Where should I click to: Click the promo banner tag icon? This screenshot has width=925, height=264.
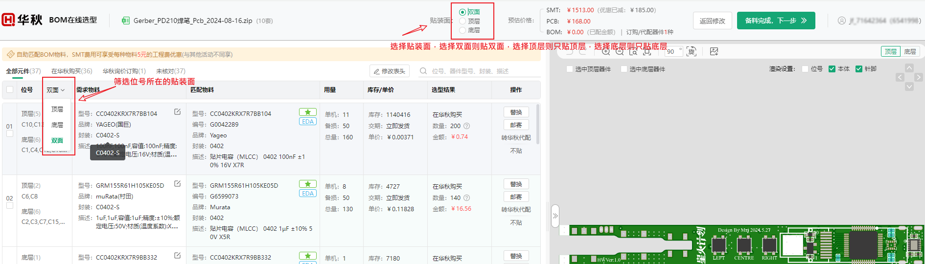pos(10,54)
